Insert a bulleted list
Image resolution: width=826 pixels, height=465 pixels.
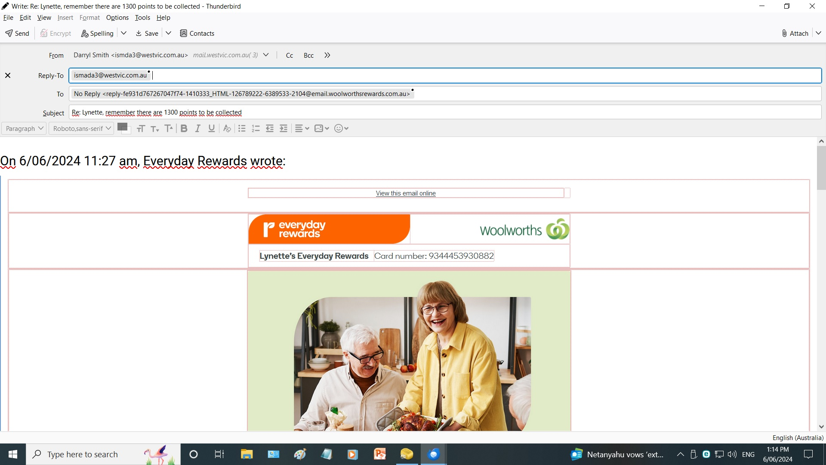tap(242, 128)
